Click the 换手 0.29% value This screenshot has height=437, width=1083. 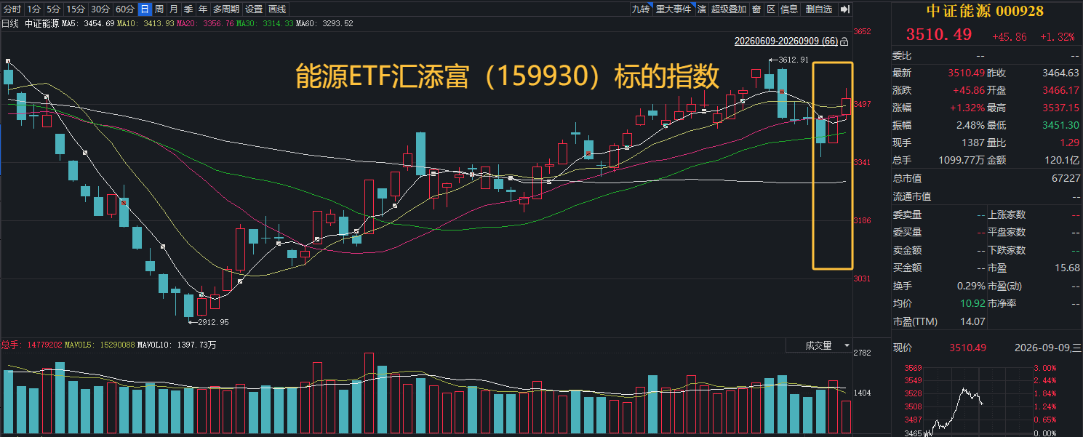click(x=972, y=286)
